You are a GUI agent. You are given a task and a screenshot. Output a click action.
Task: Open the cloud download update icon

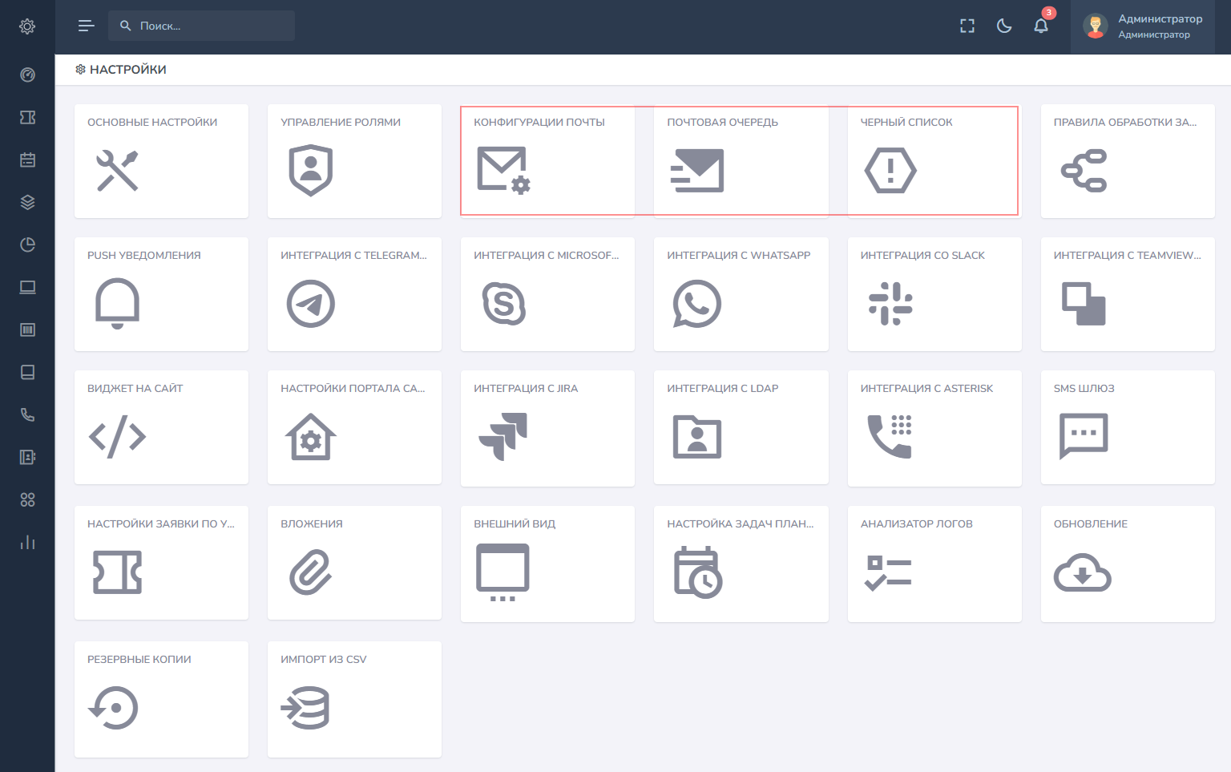point(1082,572)
